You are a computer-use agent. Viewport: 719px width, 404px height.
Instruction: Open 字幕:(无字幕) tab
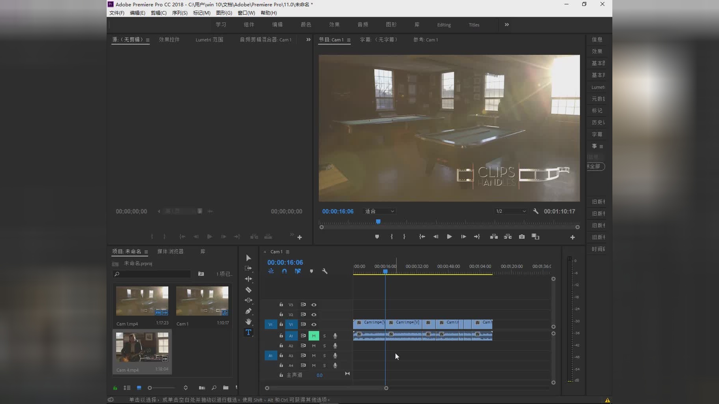379,39
